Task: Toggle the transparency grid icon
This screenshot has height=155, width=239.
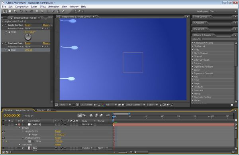Action: [x=123, y=105]
